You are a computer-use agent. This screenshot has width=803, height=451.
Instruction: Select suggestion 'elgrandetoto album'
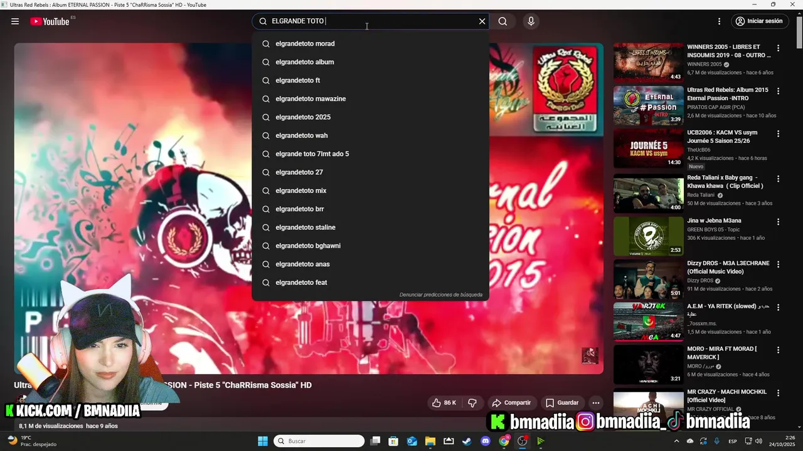coord(370,62)
